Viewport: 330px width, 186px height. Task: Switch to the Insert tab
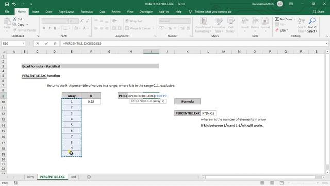click(36, 12)
